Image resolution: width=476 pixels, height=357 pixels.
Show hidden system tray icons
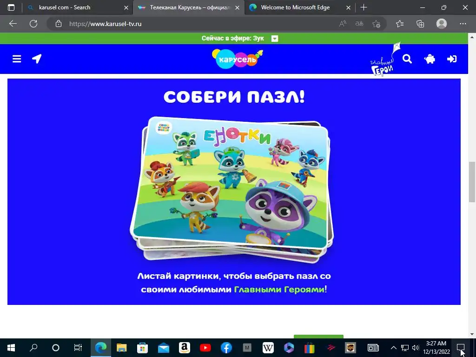(393, 348)
